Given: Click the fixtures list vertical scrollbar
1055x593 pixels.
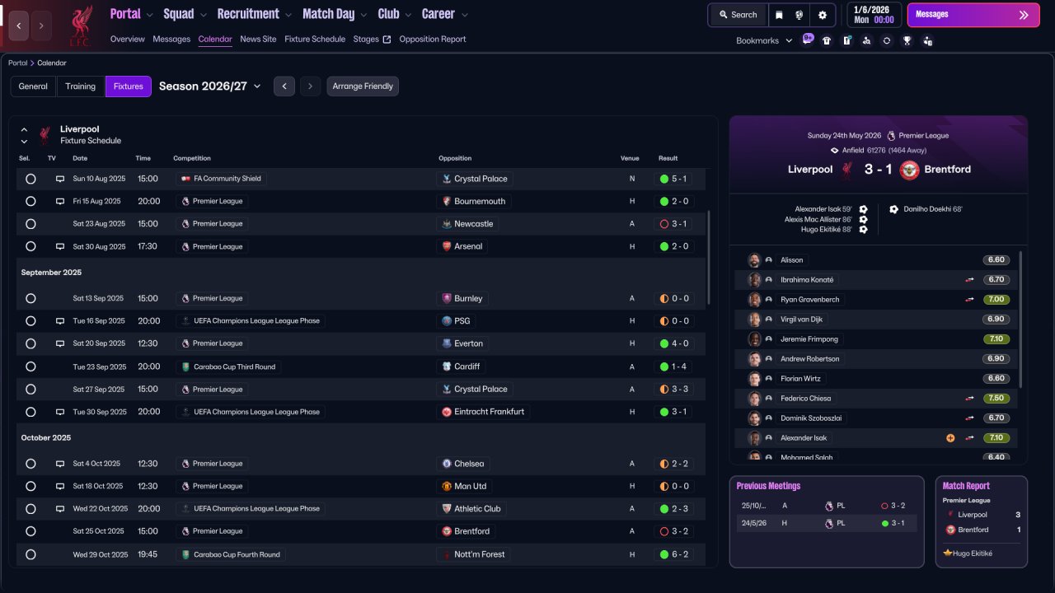Looking at the screenshot, I should (708, 257).
